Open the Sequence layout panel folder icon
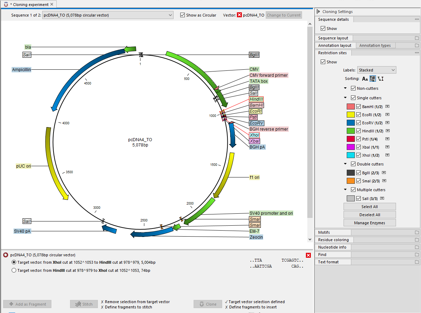 point(417,38)
